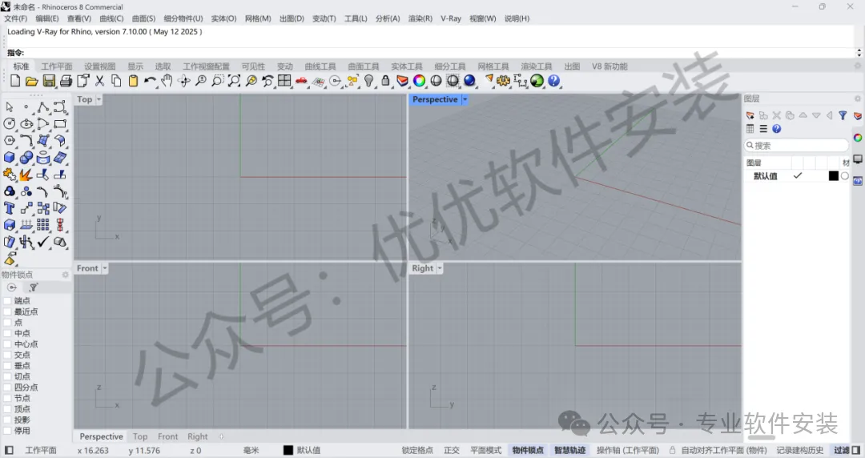Select the Rectangle tool

(x=60, y=124)
